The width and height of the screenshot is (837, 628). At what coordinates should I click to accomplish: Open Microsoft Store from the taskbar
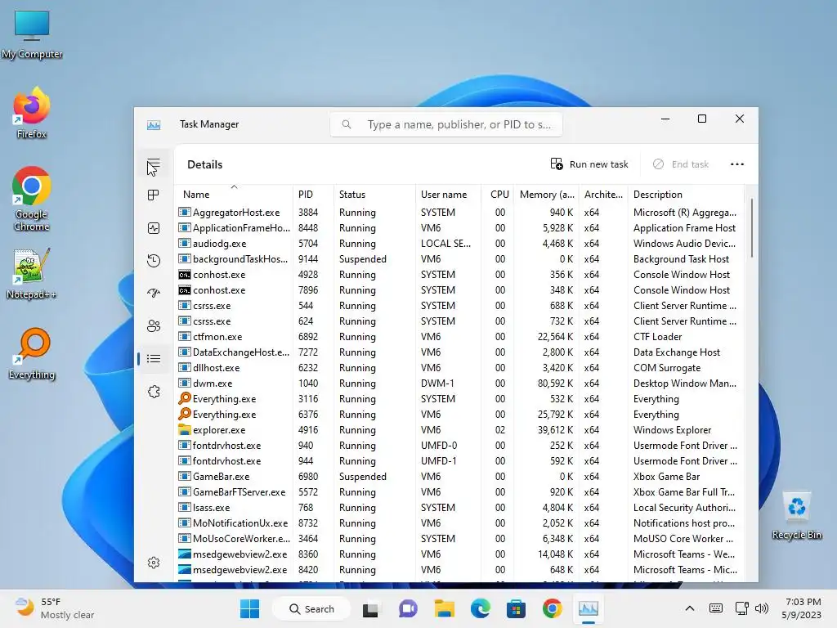517,608
